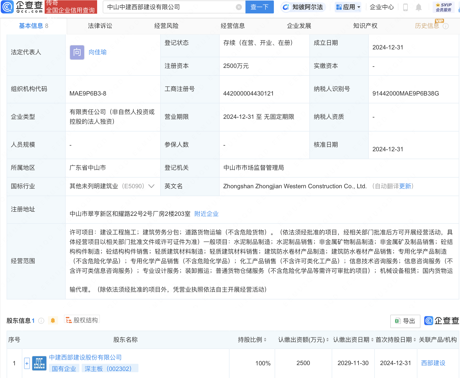Open 西部建设 related product link

(433, 363)
